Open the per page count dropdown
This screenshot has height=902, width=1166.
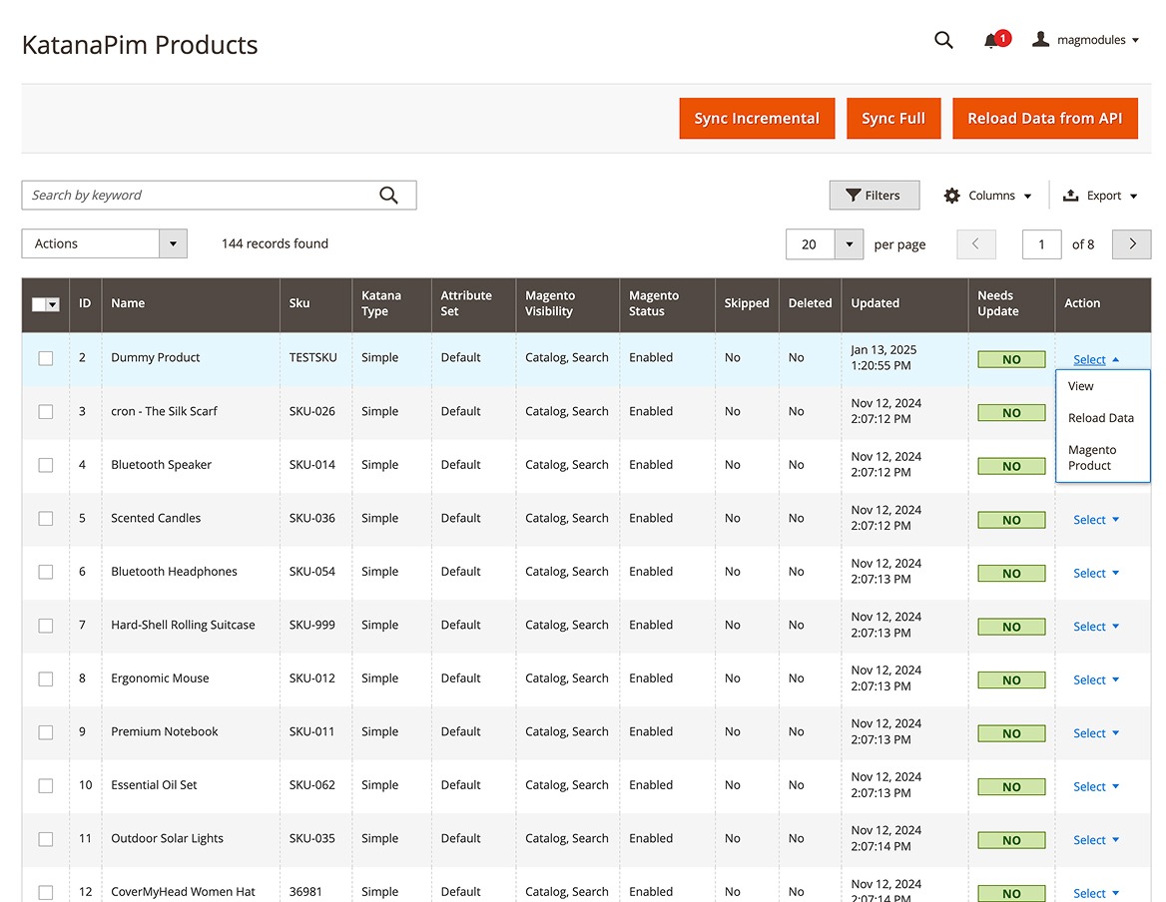point(849,243)
